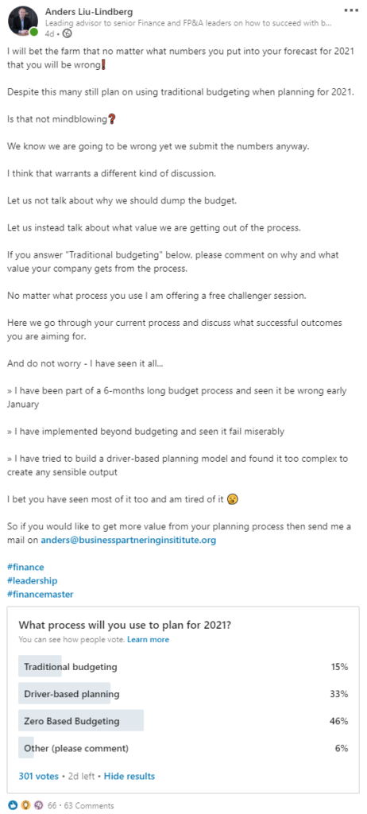Click the Learn more poll link
Viewport: 367px width, 814px height.
(148, 639)
